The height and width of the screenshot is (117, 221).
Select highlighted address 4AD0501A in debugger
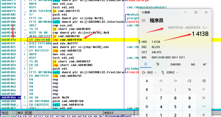9,40
